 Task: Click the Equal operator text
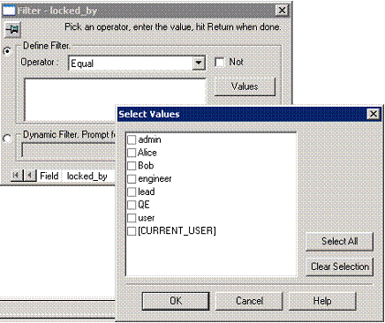point(82,64)
